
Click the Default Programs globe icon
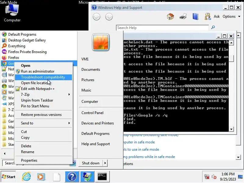click(x=4, y=34)
